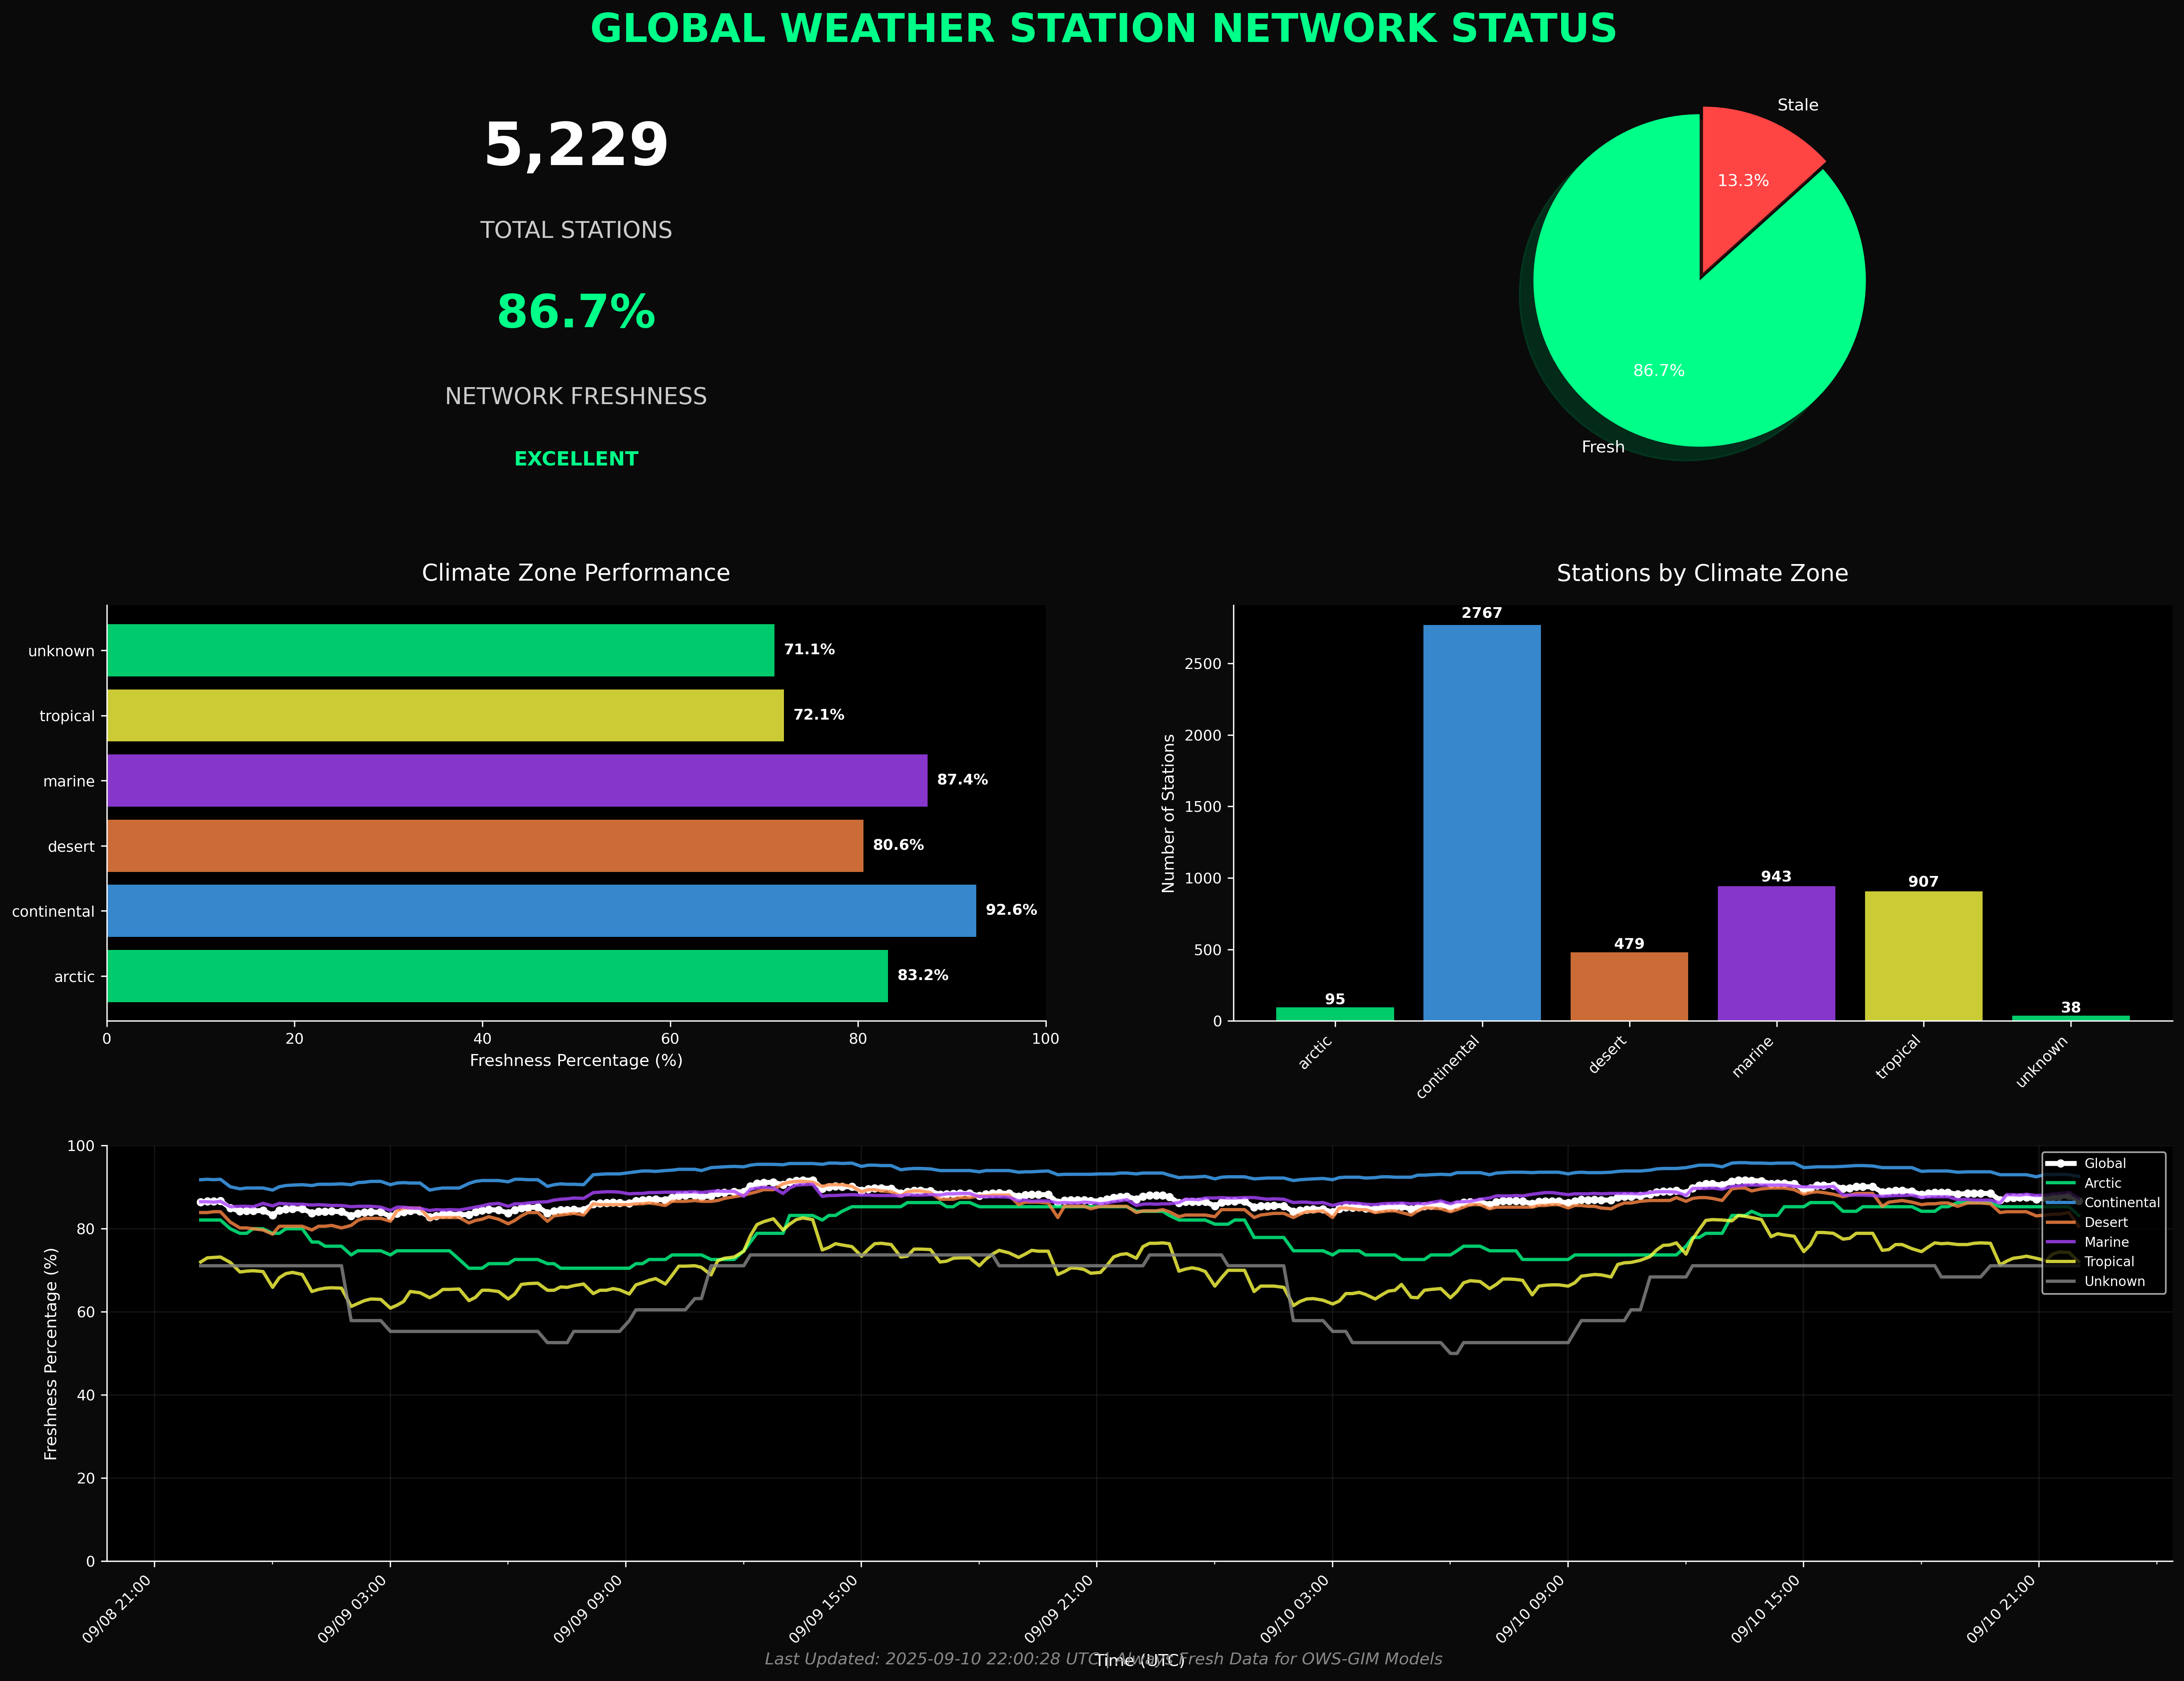Click the "Stale" pie label
Image resolution: width=2184 pixels, height=1681 pixels.
1798,105
